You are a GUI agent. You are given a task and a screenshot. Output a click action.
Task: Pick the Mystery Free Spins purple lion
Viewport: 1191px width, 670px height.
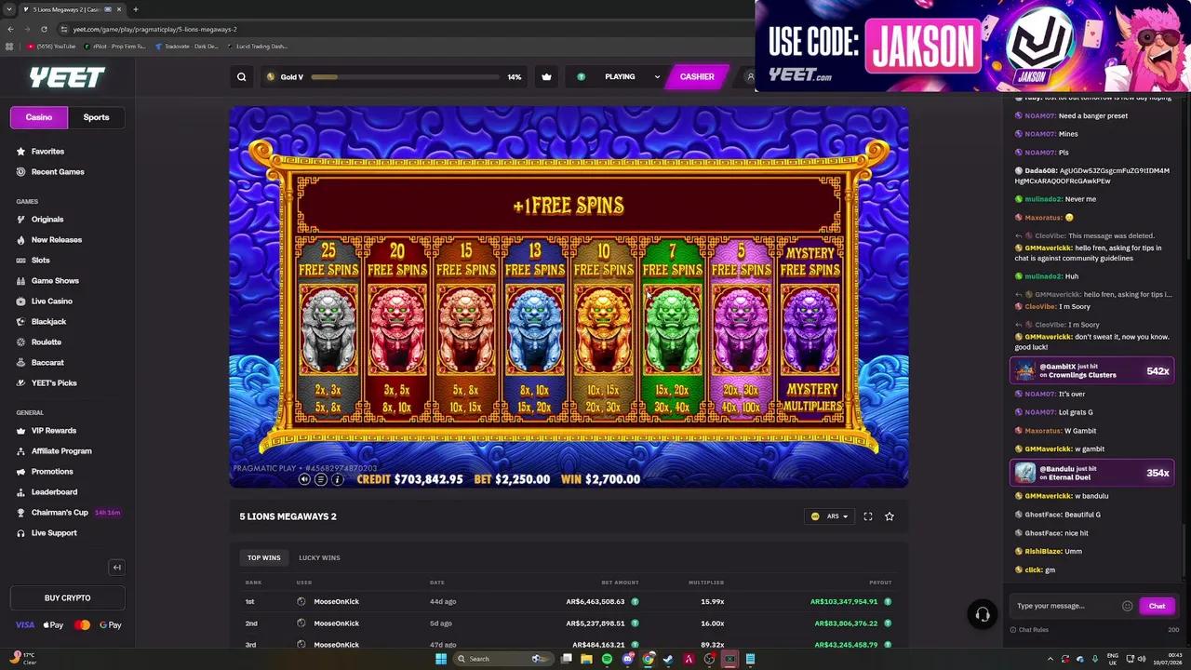pos(810,330)
